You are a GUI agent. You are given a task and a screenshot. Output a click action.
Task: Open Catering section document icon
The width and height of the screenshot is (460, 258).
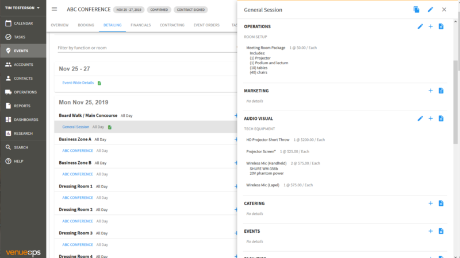click(441, 204)
